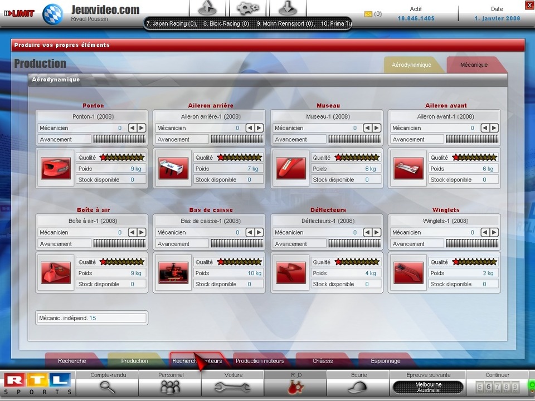Switch to the Mécanique tab
Image resolution: width=535 pixels, height=401 pixels.
tap(474, 65)
